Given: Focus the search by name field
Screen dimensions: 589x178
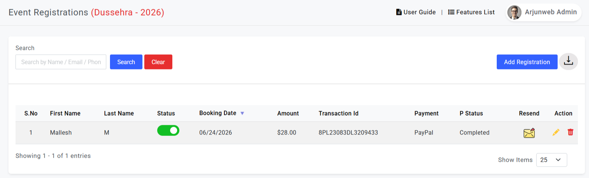Looking at the screenshot, I should (61, 62).
